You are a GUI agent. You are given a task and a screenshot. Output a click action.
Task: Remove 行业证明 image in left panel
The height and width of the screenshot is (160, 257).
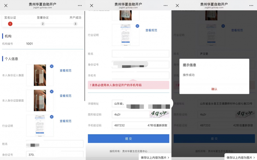[51, 117]
